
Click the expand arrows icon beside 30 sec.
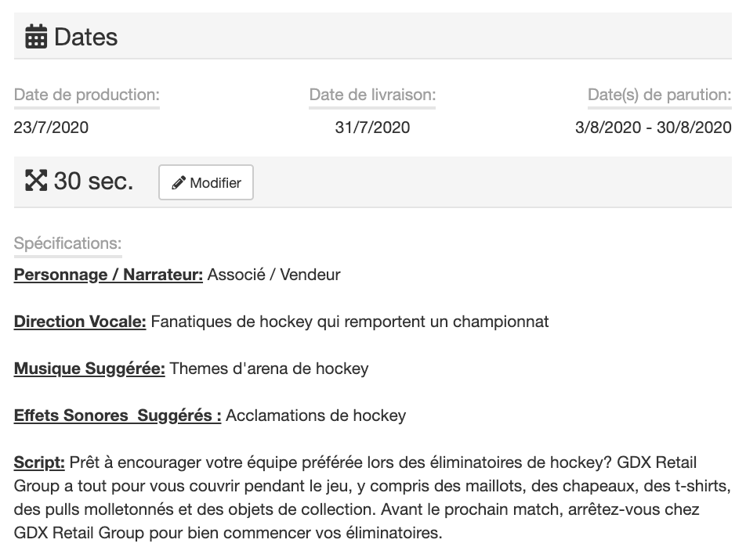click(x=36, y=182)
